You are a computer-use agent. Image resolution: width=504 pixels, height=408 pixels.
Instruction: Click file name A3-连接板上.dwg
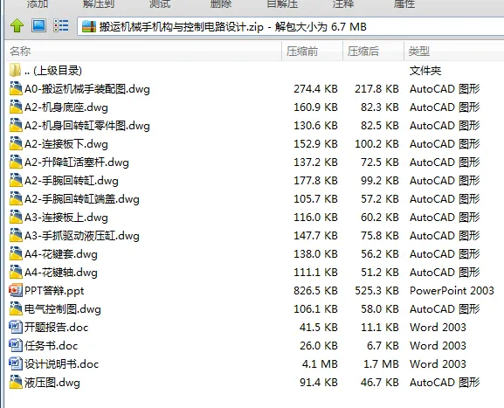66,217
